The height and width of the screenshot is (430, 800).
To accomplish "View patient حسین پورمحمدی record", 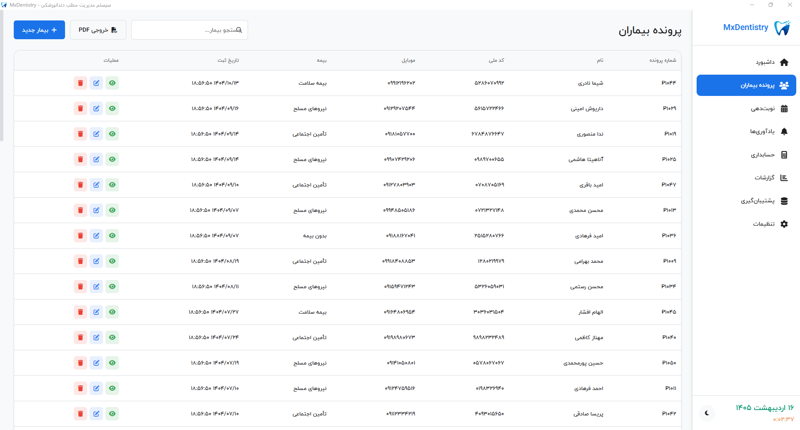I will point(112,363).
